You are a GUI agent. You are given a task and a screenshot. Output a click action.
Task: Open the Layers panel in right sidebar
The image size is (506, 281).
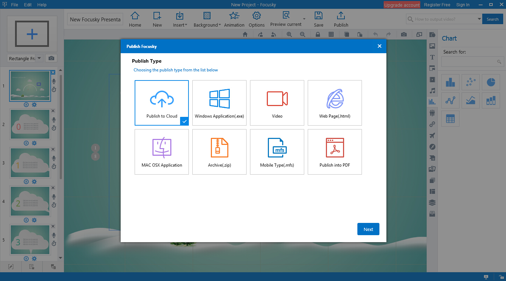click(432, 203)
